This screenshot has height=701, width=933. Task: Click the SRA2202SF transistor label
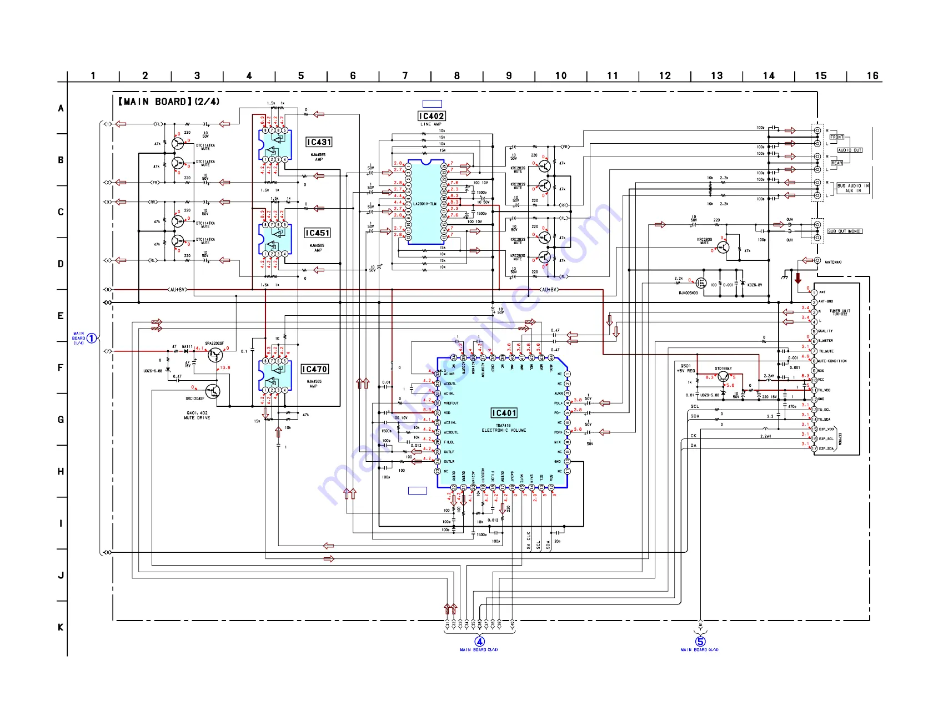tap(214, 344)
